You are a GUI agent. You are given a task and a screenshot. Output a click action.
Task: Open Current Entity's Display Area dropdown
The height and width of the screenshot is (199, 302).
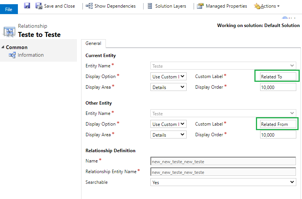click(168, 87)
